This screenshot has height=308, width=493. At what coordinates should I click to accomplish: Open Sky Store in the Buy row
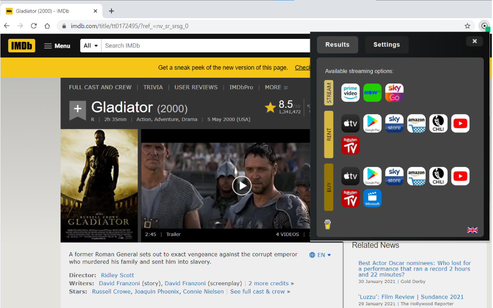pos(394,176)
